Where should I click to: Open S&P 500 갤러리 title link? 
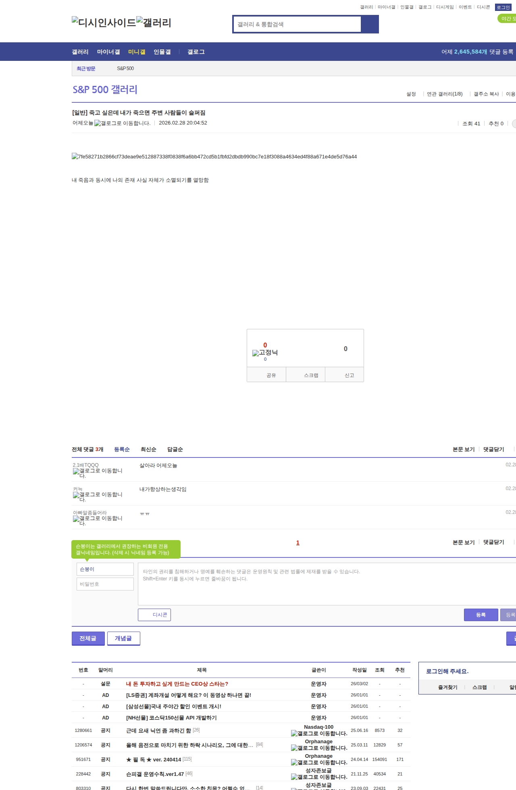105,89
